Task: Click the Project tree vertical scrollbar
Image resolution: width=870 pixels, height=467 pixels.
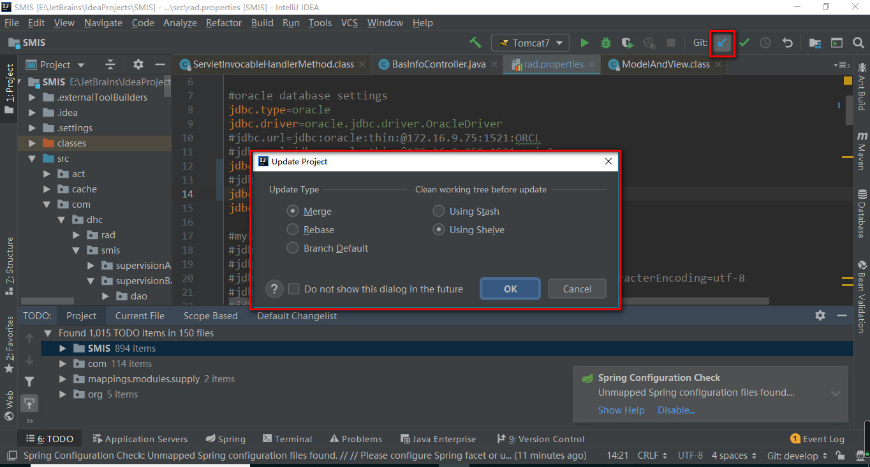Action: pos(168,85)
